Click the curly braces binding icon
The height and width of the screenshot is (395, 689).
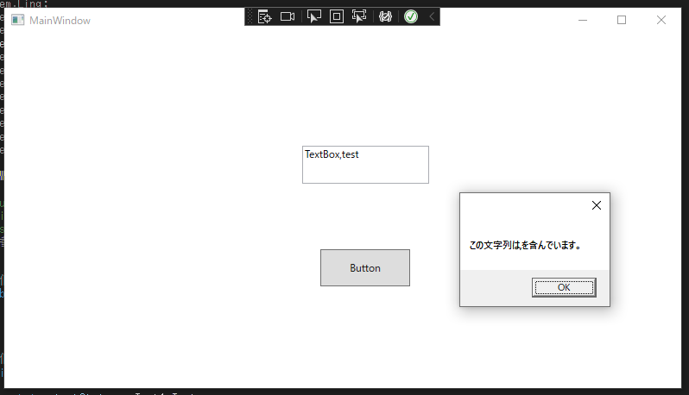(x=387, y=16)
